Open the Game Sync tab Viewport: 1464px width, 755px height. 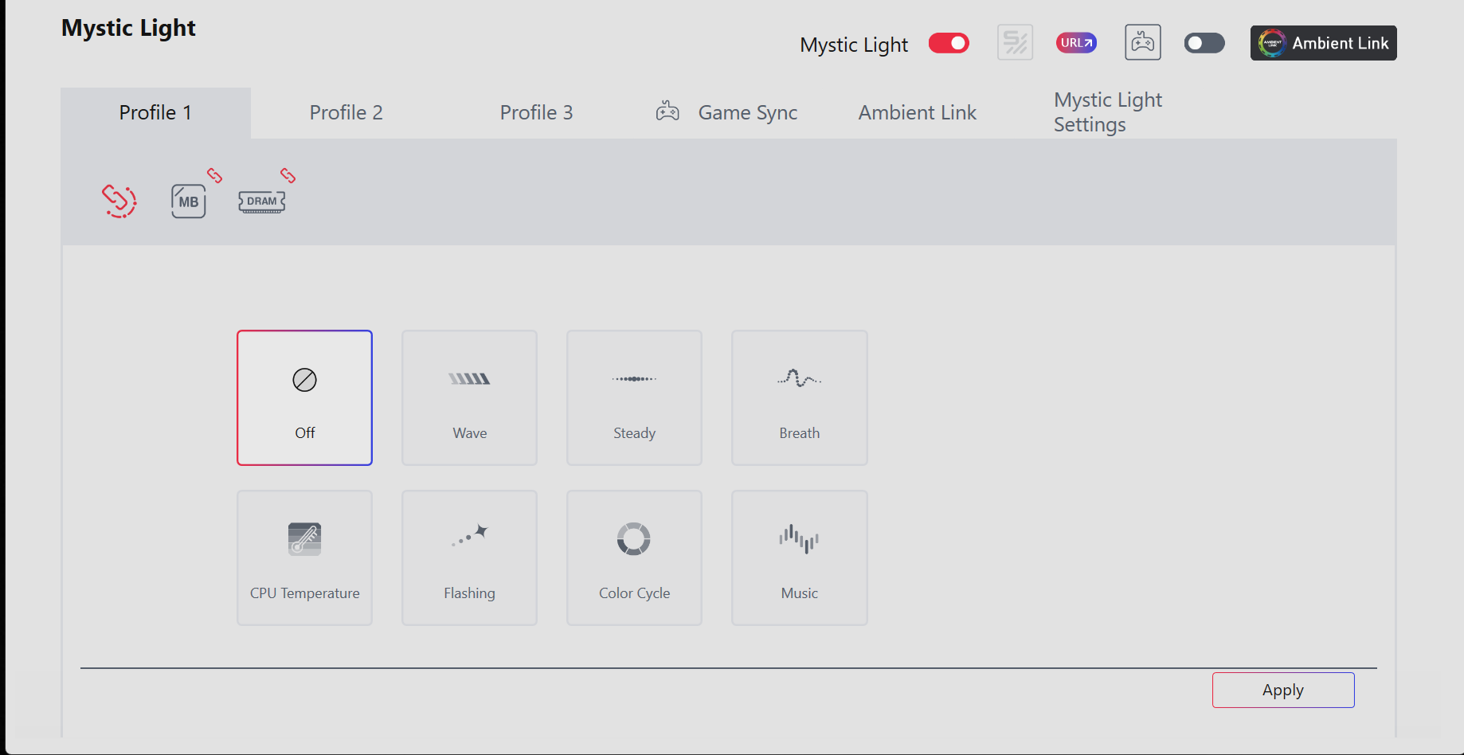[x=726, y=113]
